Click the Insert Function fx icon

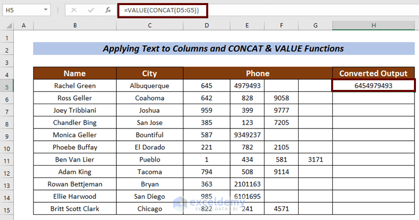(107, 10)
